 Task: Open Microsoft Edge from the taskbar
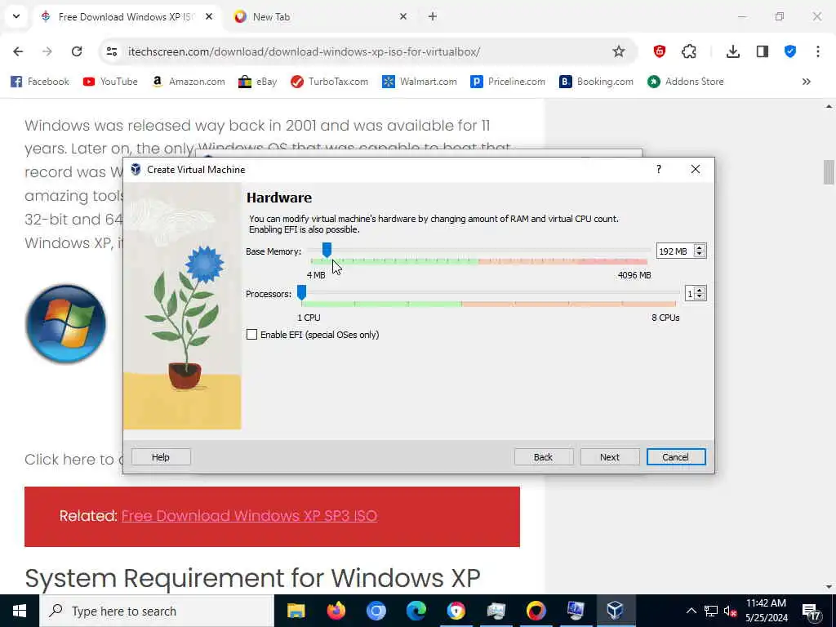[x=416, y=611]
